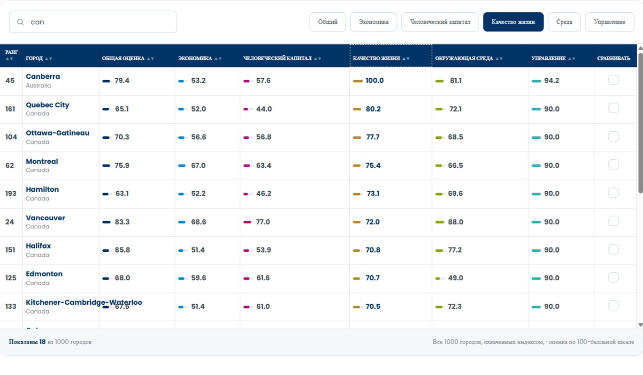Click the sort arrows next to ЭКОНОМИКА
This screenshot has width=643, height=375.
pos(218,59)
